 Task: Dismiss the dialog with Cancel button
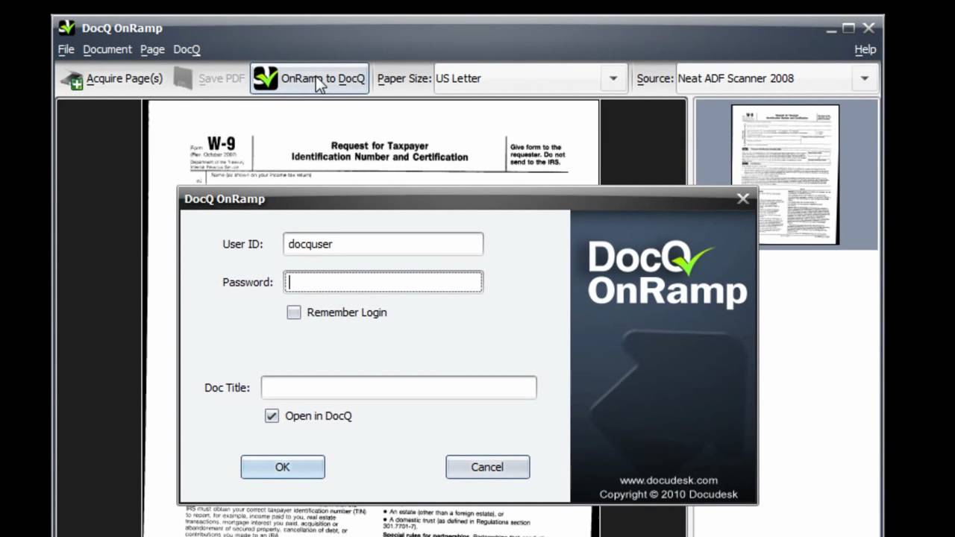pos(487,467)
